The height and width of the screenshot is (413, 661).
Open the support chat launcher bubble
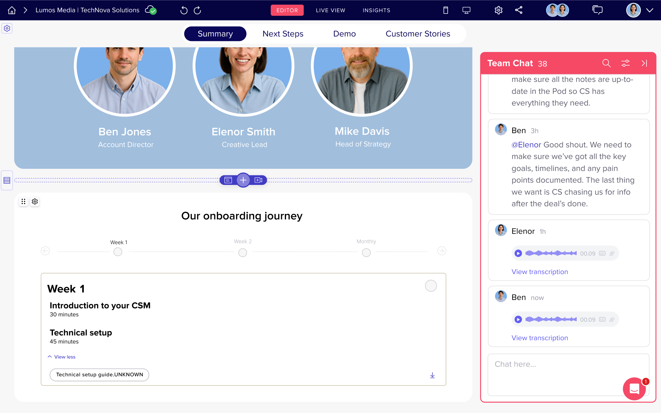point(634,389)
